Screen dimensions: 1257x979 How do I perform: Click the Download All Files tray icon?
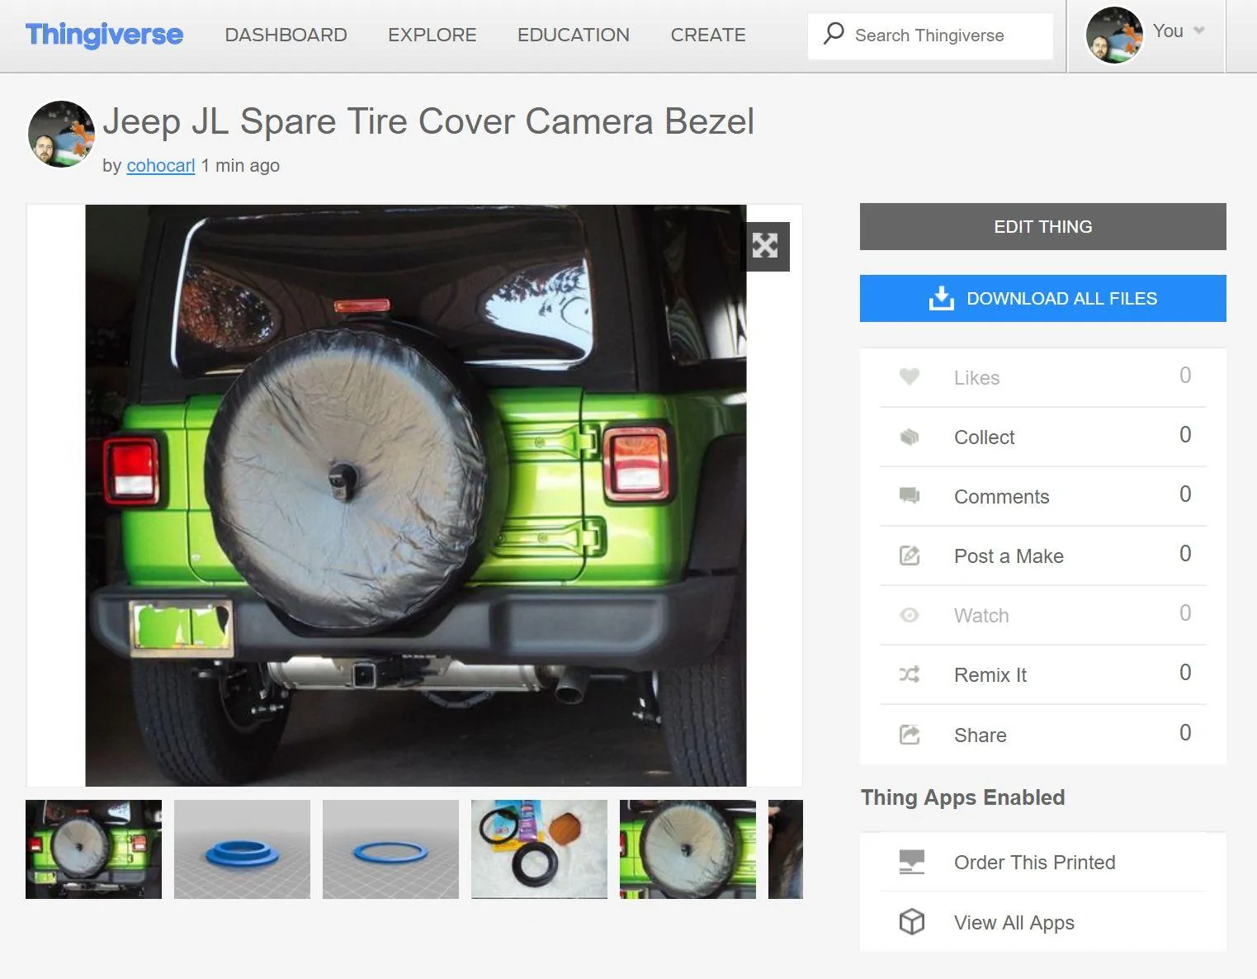coord(942,299)
